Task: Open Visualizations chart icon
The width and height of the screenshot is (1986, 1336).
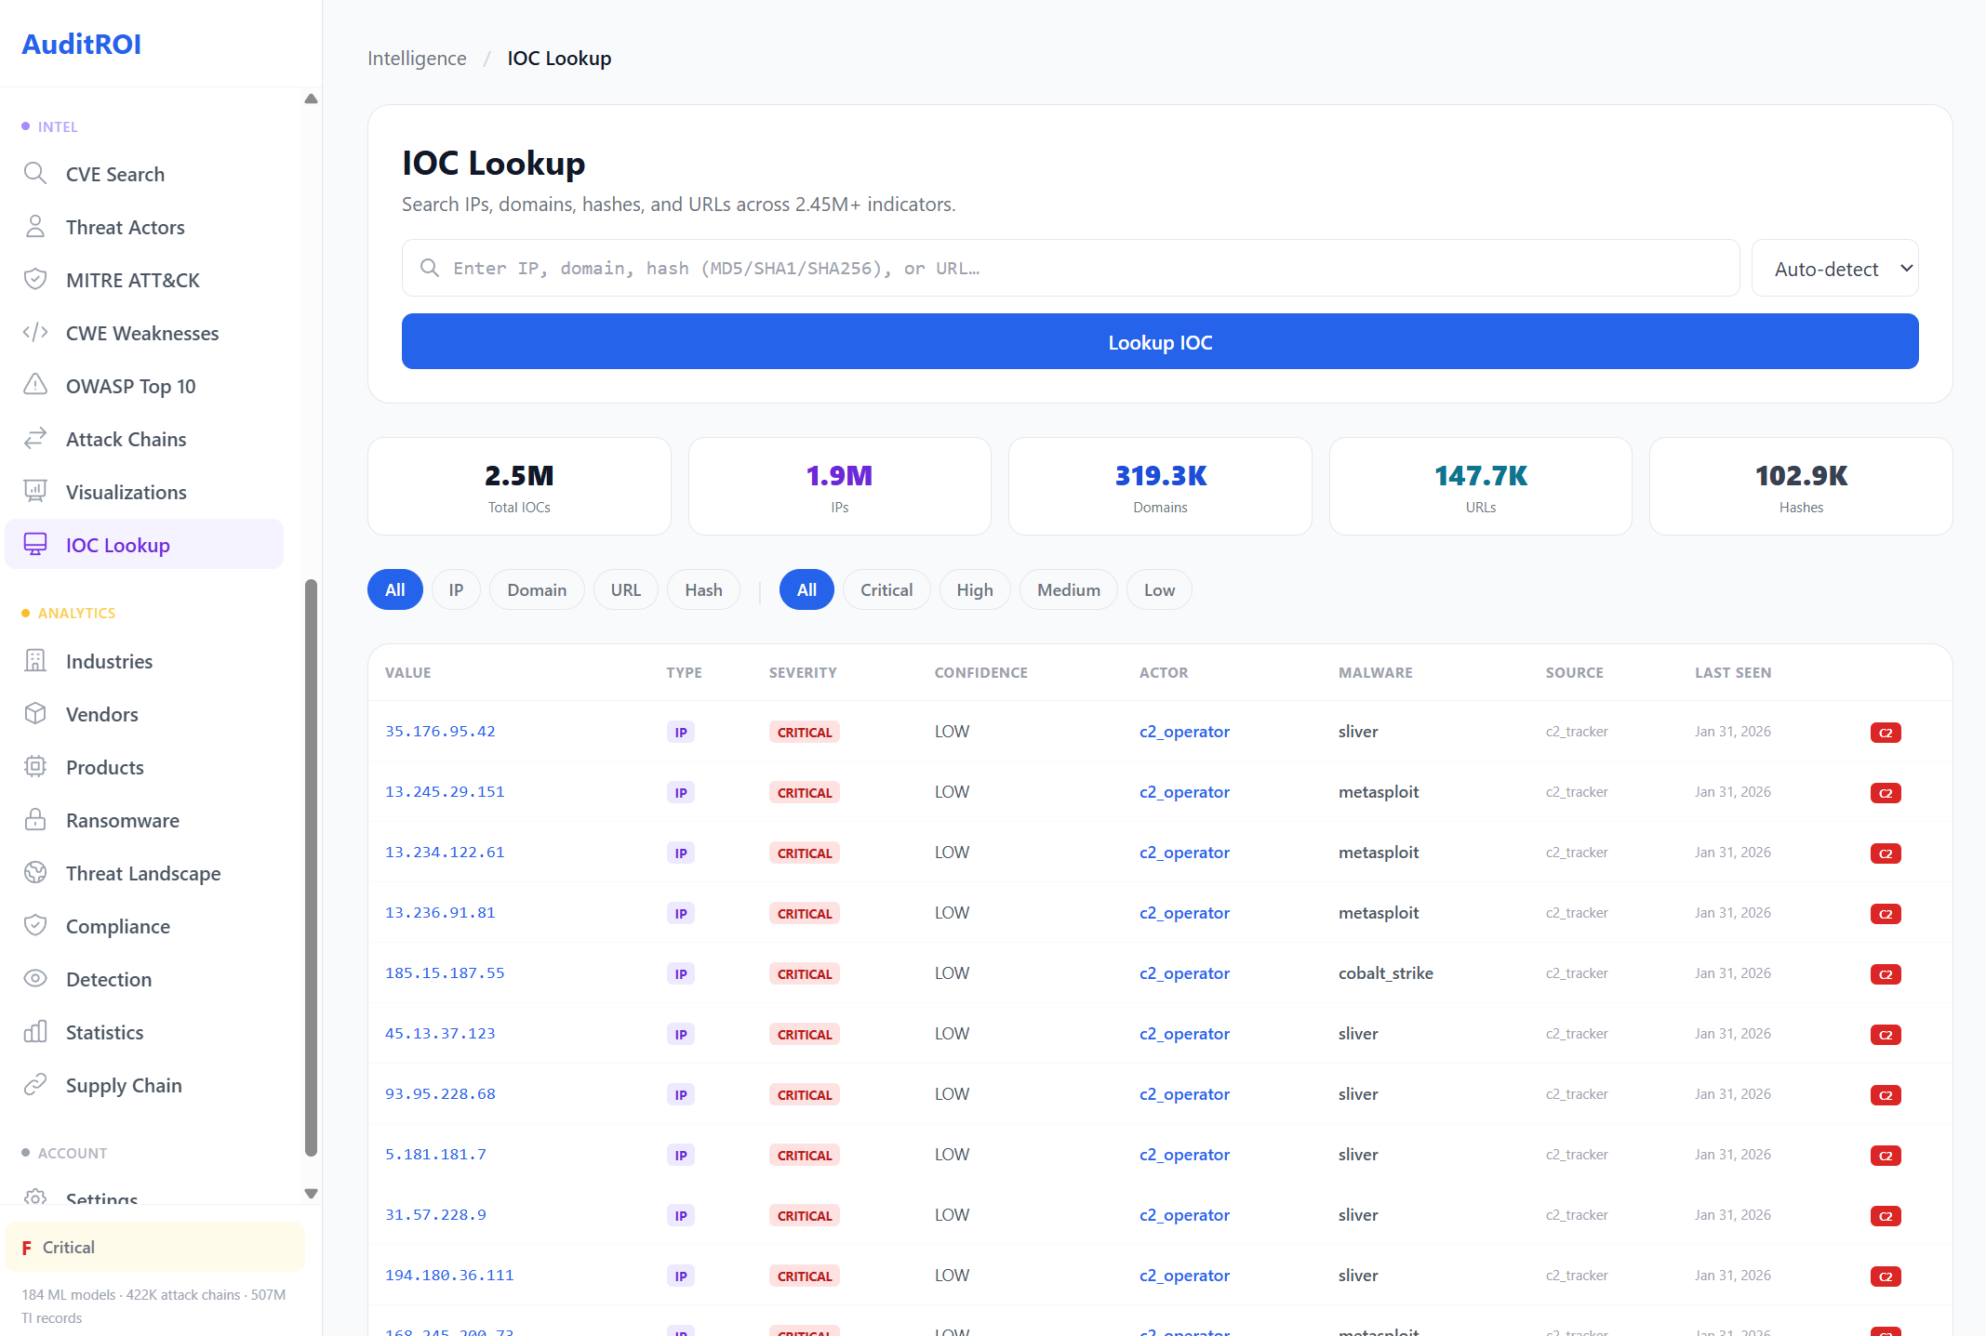Action: 35,491
